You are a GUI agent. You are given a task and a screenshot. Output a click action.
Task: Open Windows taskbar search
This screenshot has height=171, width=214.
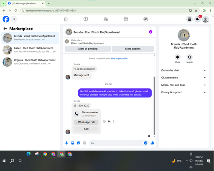tap(12, 161)
